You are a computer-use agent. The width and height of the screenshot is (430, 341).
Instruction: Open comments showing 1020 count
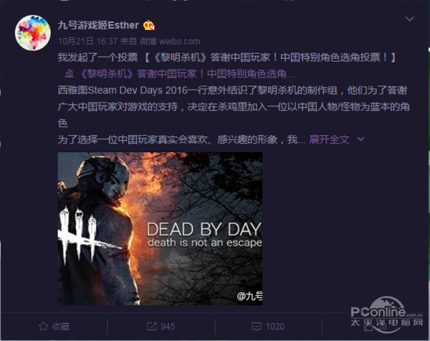tap(268, 326)
